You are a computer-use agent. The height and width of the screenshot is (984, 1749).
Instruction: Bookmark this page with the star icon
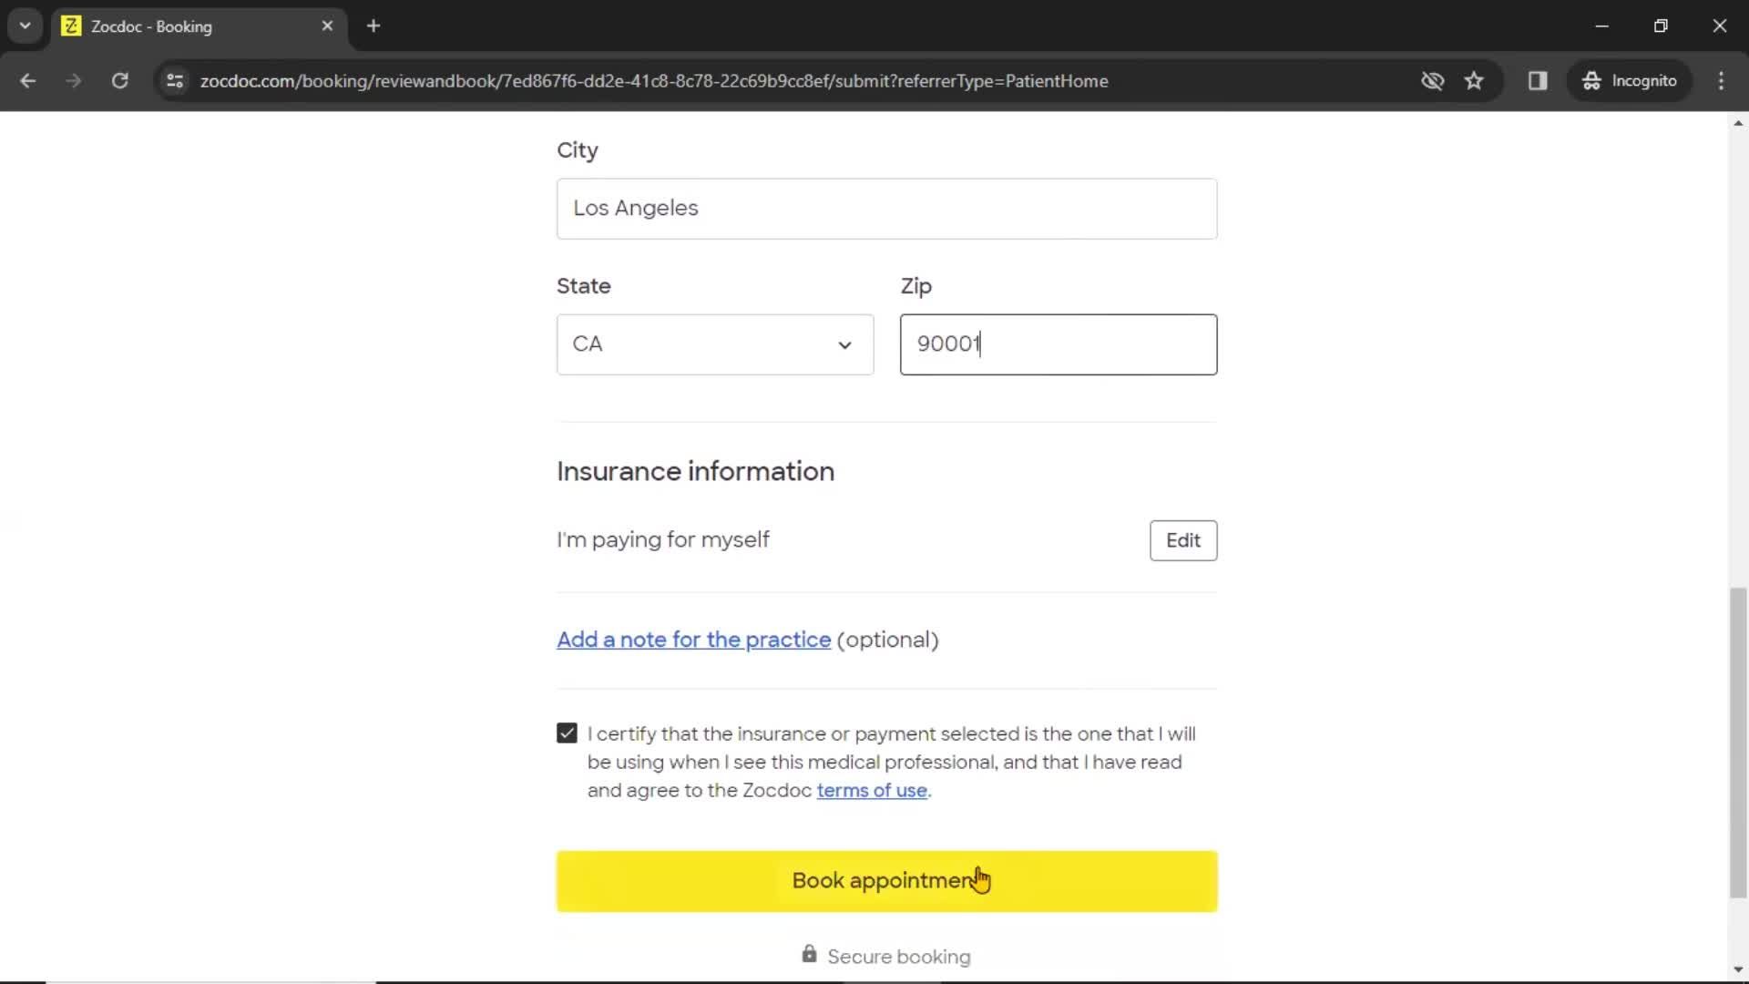point(1474,80)
